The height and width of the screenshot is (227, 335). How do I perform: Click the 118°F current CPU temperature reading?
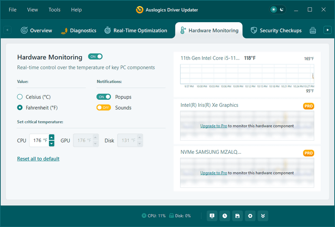250,58
